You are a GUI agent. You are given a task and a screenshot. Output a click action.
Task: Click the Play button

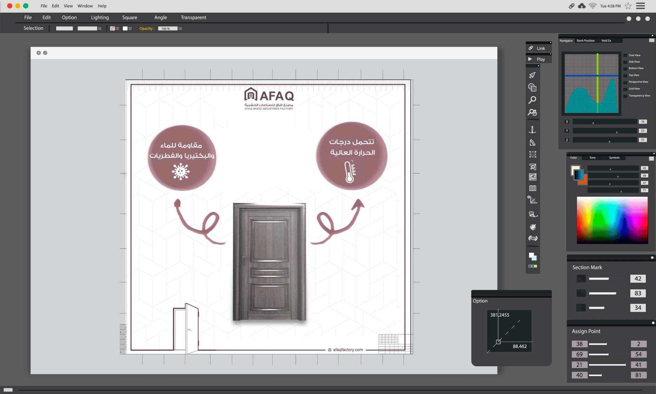[538, 59]
